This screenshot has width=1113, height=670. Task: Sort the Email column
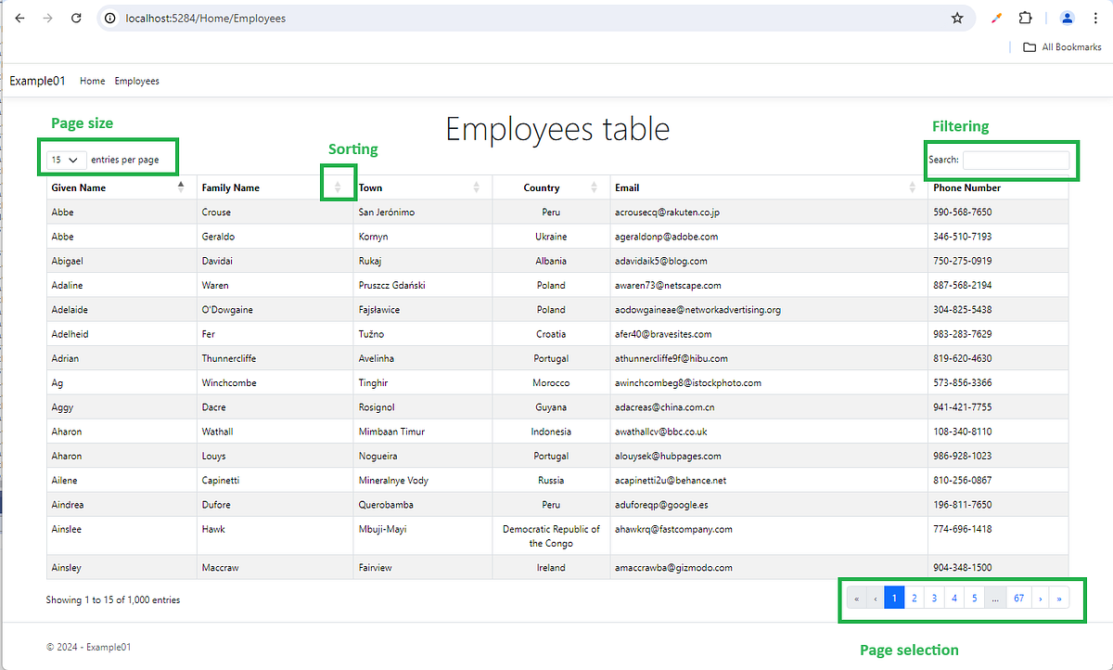point(913,187)
